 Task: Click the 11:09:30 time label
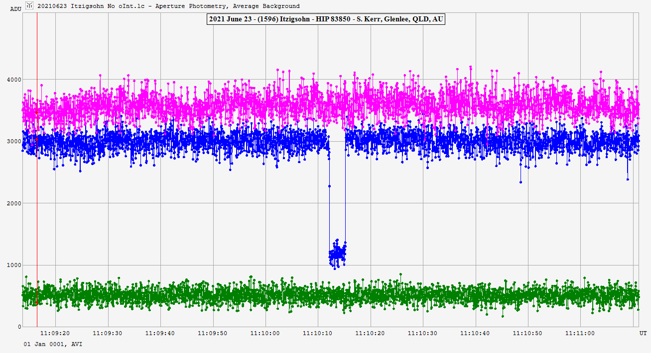pos(108,334)
